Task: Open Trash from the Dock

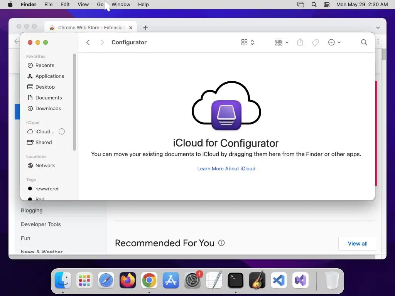Action: pyautogui.click(x=332, y=280)
